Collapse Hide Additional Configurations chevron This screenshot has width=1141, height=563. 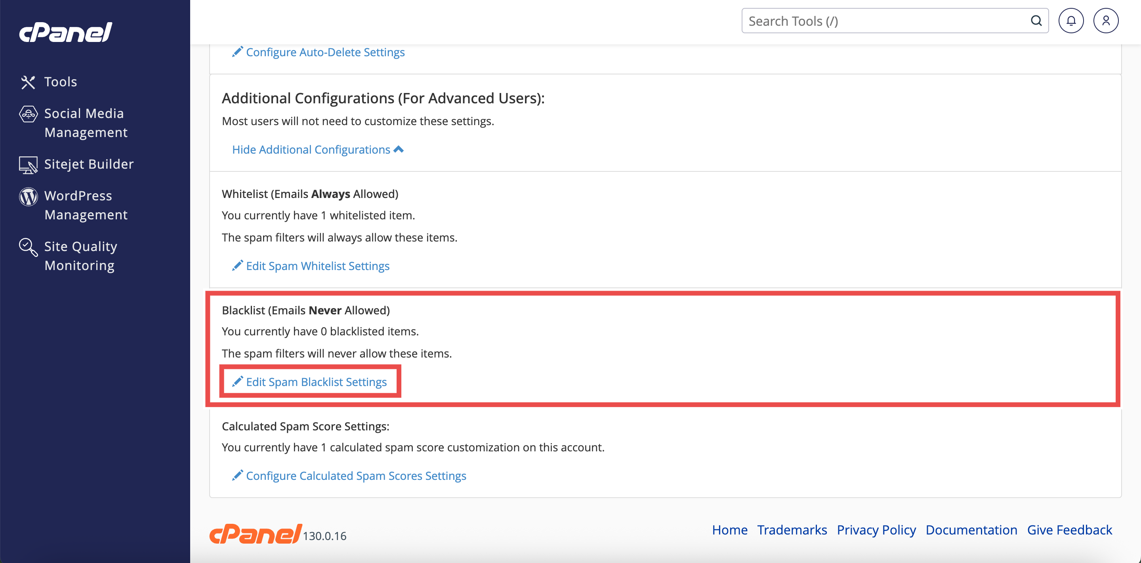398,150
